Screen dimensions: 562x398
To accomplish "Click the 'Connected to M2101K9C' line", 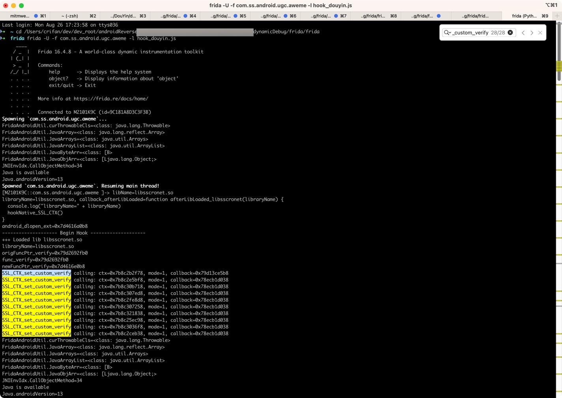I will [x=94, y=112].
